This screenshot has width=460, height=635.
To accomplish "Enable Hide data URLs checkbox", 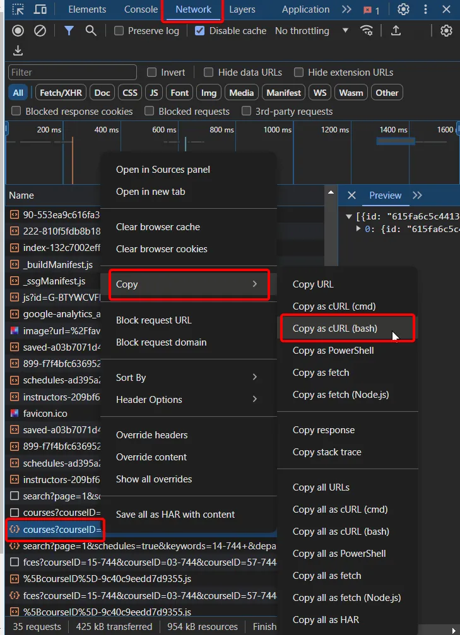I will 208,73.
